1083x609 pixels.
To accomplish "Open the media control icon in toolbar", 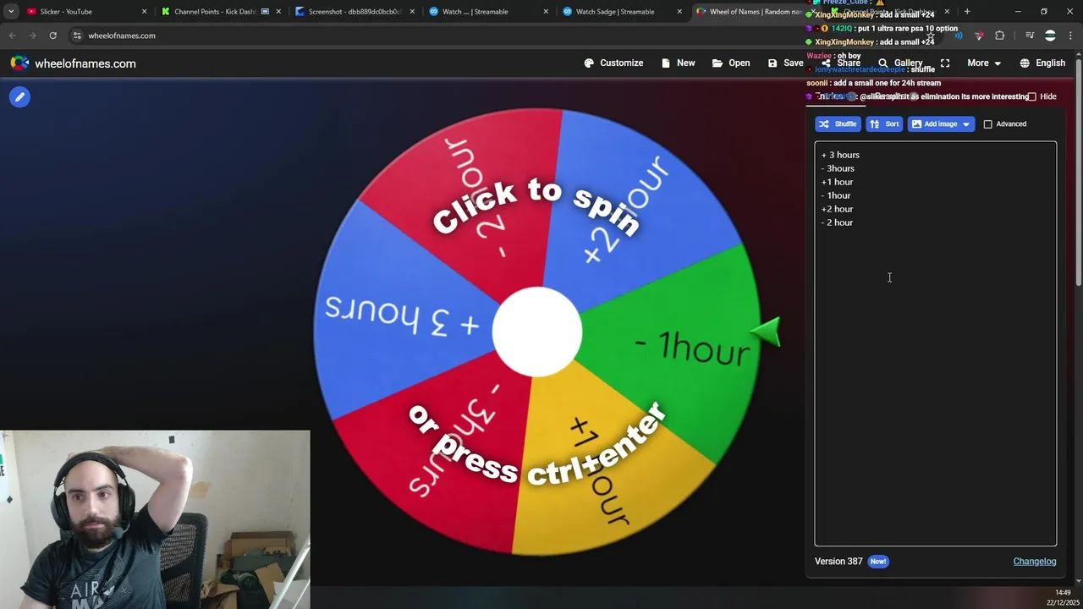I will pos(1030,36).
